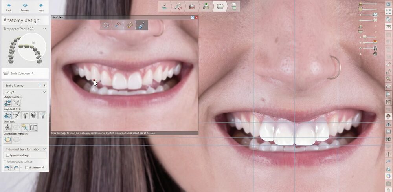The width and height of the screenshot is (393, 192).
Task: Click the first Connection to margin line icon
Action: (7, 139)
